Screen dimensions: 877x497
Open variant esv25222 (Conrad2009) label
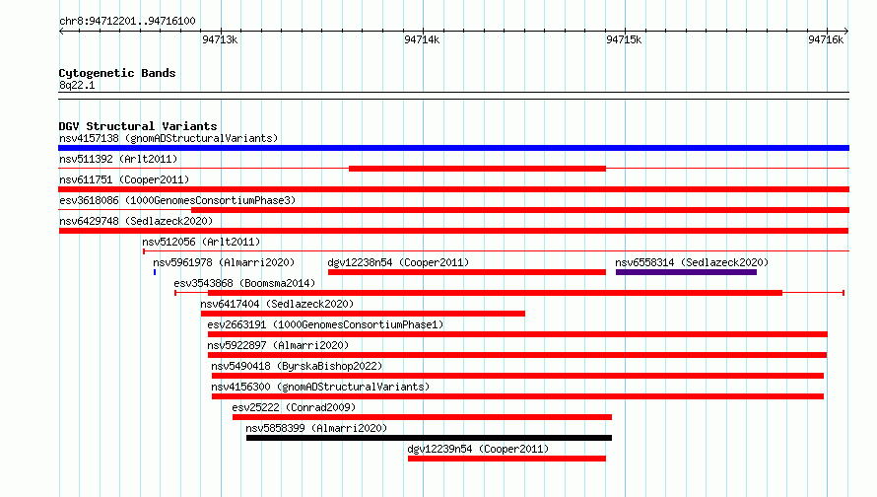coord(294,407)
